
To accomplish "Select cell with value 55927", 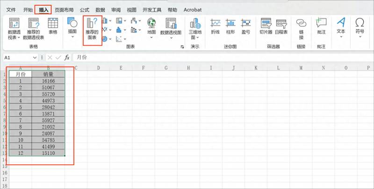I will point(48,120).
